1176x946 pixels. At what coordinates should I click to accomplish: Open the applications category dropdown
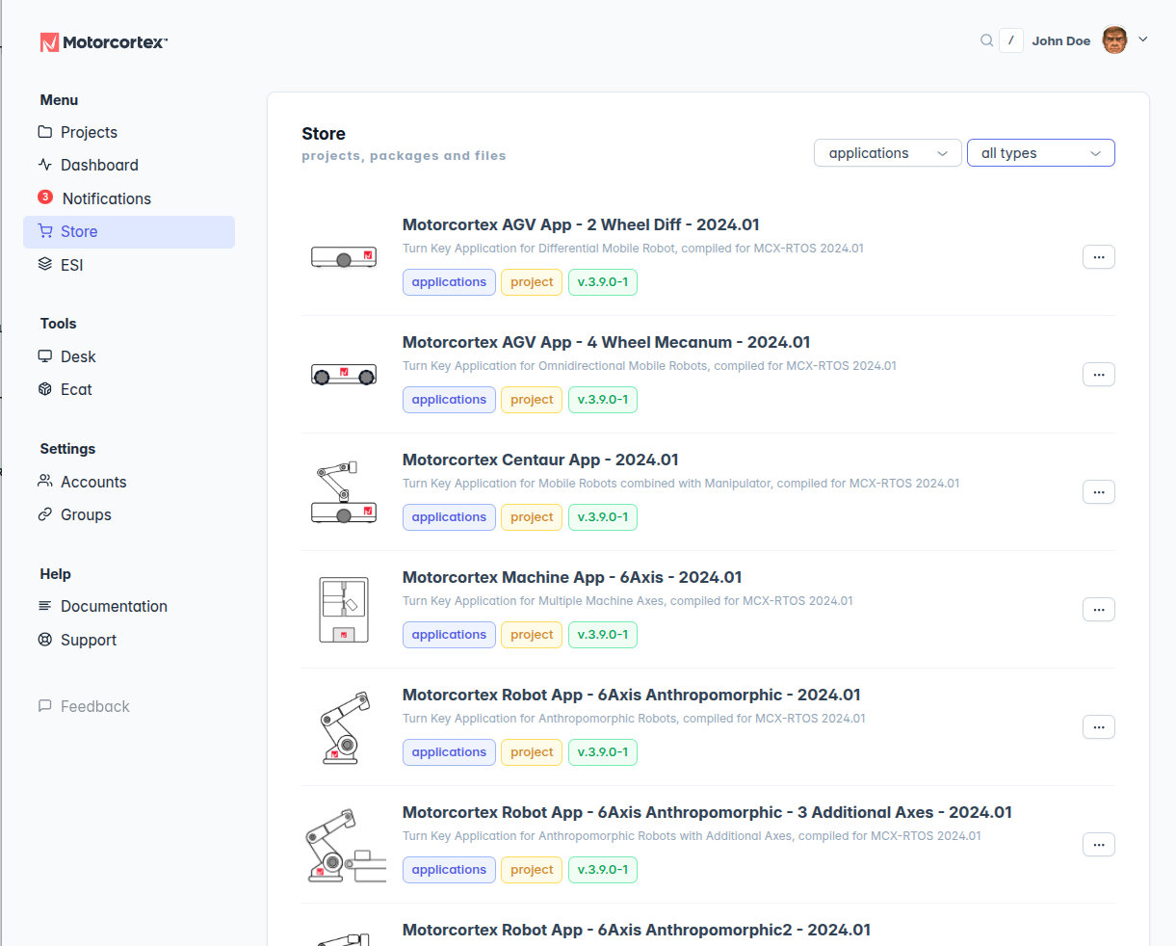[887, 153]
